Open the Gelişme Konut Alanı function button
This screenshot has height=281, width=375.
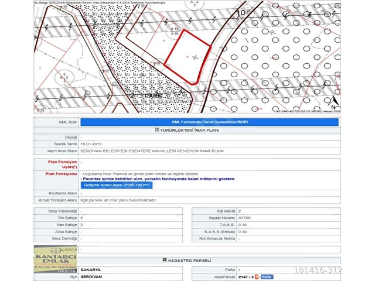(x=117, y=185)
